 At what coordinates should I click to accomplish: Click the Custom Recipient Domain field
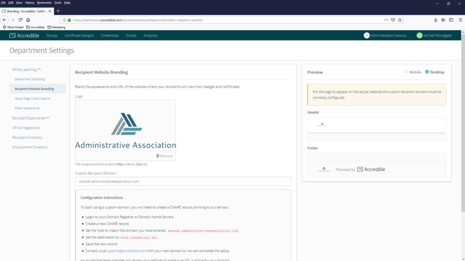tap(183, 181)
